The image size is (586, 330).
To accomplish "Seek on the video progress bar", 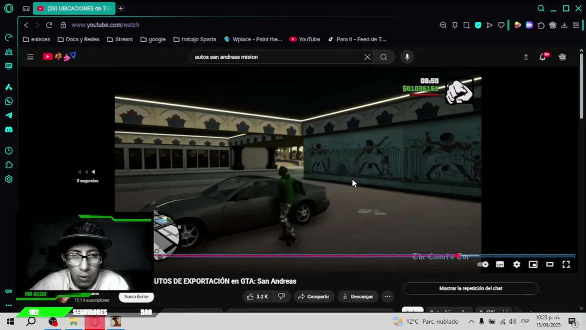I will point(365,256).
